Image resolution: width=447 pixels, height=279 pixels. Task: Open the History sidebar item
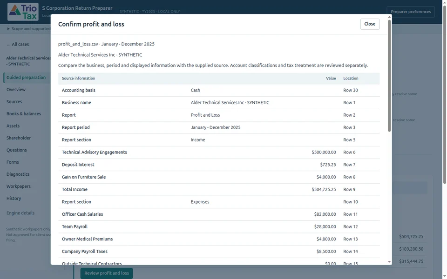coord(14,199)
